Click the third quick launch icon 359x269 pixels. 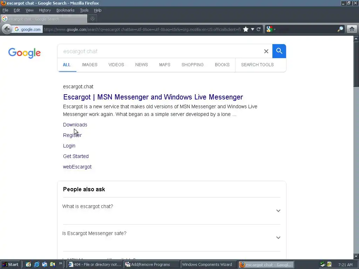[x=45, y=264]
